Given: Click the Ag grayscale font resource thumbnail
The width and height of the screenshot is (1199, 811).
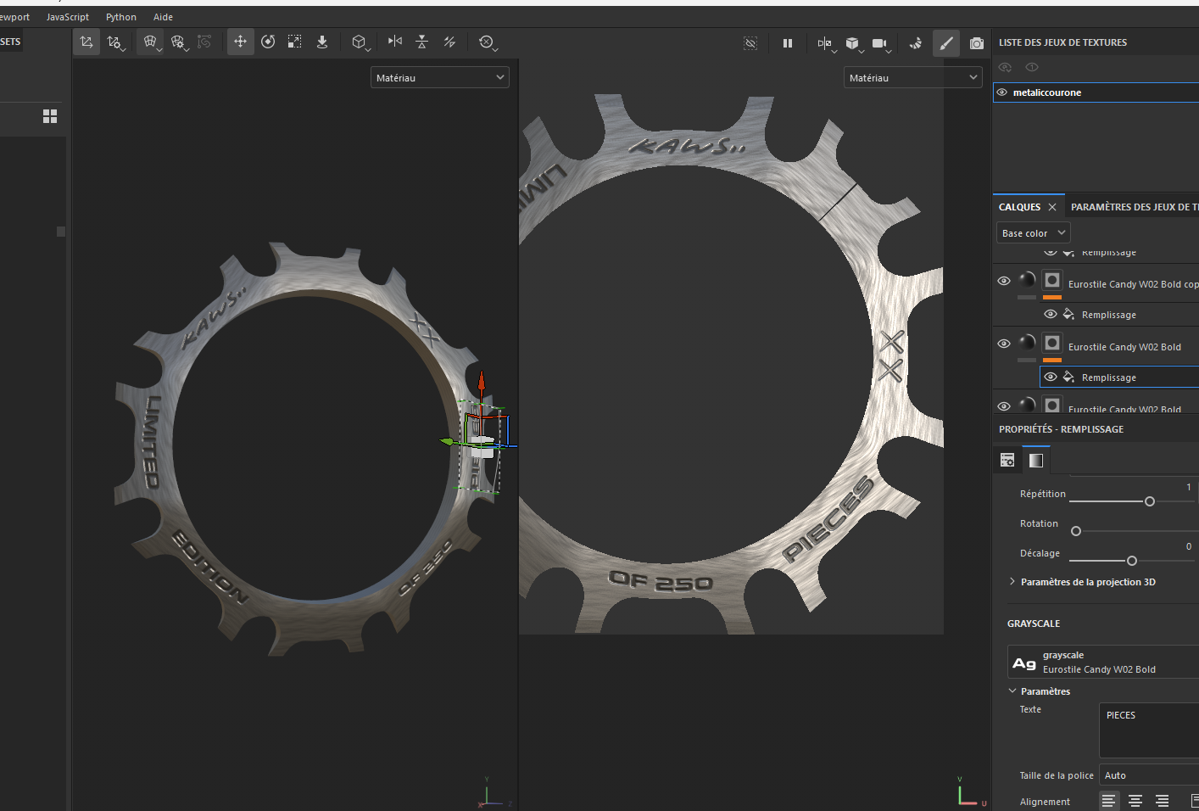Looking at the screenshot, I should click(x=1024, y=663).
